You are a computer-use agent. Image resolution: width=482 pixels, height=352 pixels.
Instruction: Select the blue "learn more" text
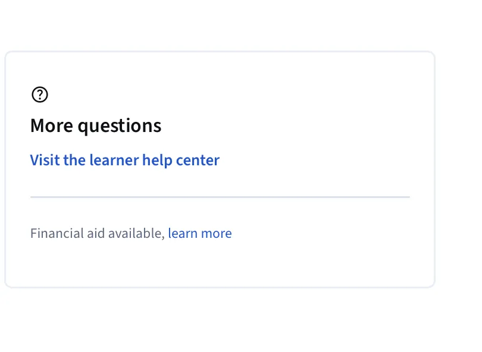[x=200, y=233]
